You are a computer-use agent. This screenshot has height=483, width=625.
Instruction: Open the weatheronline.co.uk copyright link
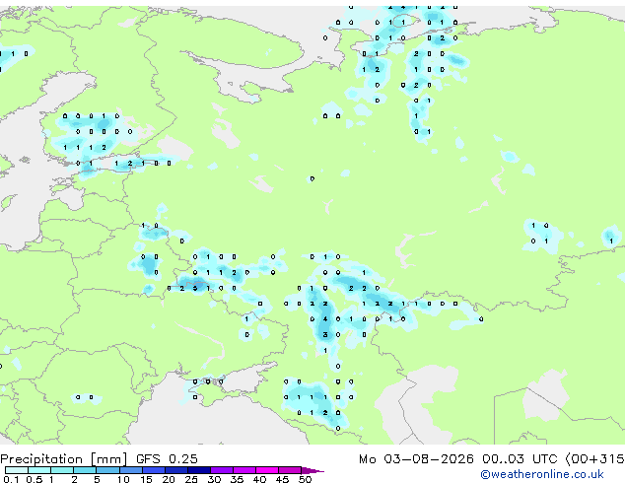[x=542, y=474]
